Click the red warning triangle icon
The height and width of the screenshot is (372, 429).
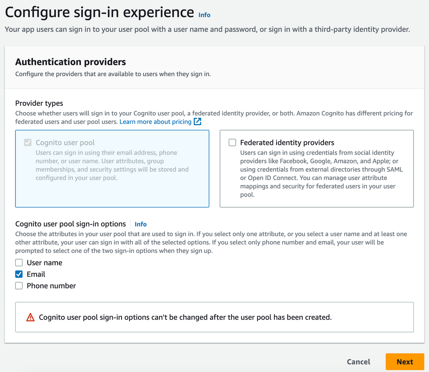(x=30, y=317)
